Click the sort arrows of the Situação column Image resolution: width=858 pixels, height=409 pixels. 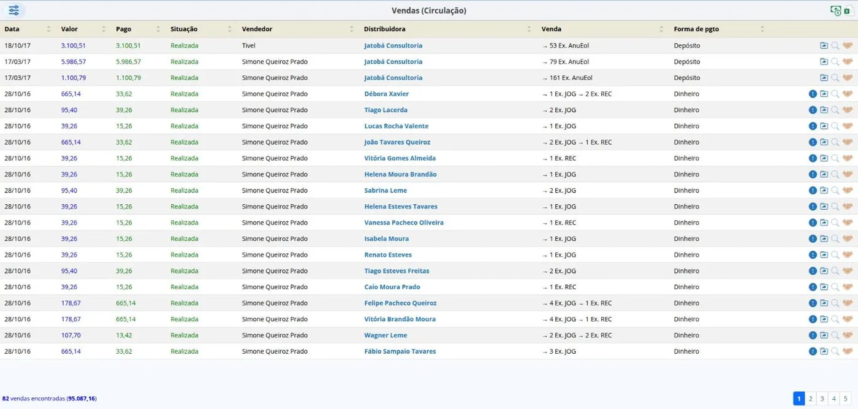pos(230,29)
